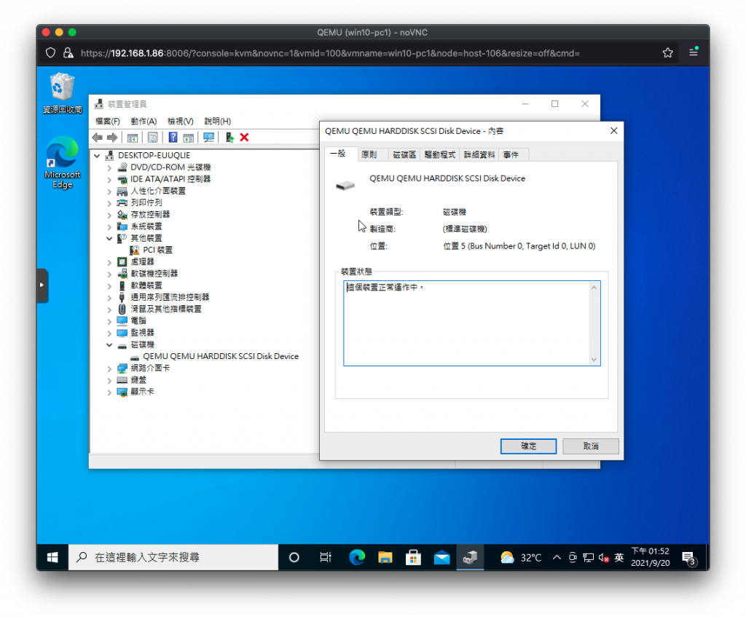746x619 pixels.
Task: Click Device Manager taskbar icon
Action: 470,557
